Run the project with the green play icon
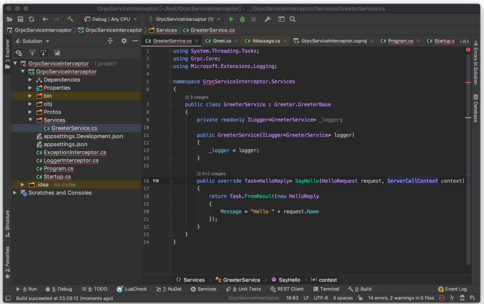The height and width of the screenshot is (304, 484). click(x=232, y=19)
